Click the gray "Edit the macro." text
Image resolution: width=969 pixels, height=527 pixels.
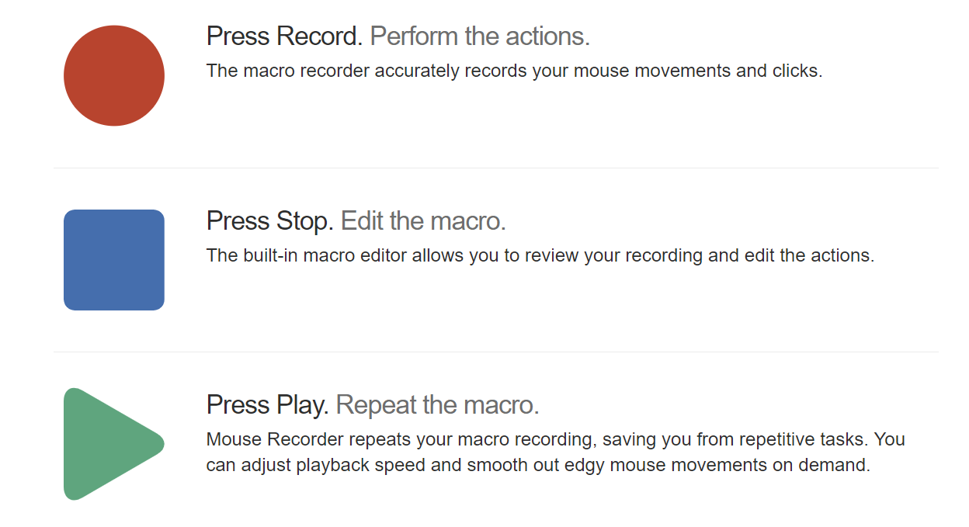(x=423, y=221)
